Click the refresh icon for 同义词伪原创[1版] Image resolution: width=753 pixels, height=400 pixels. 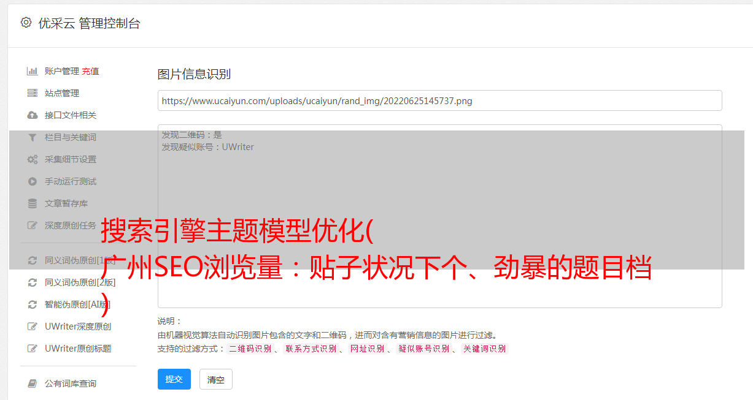(33, 260)
